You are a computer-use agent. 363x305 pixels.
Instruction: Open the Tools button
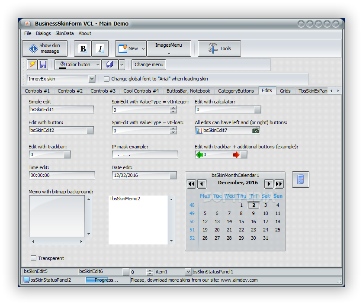(219, 48)
